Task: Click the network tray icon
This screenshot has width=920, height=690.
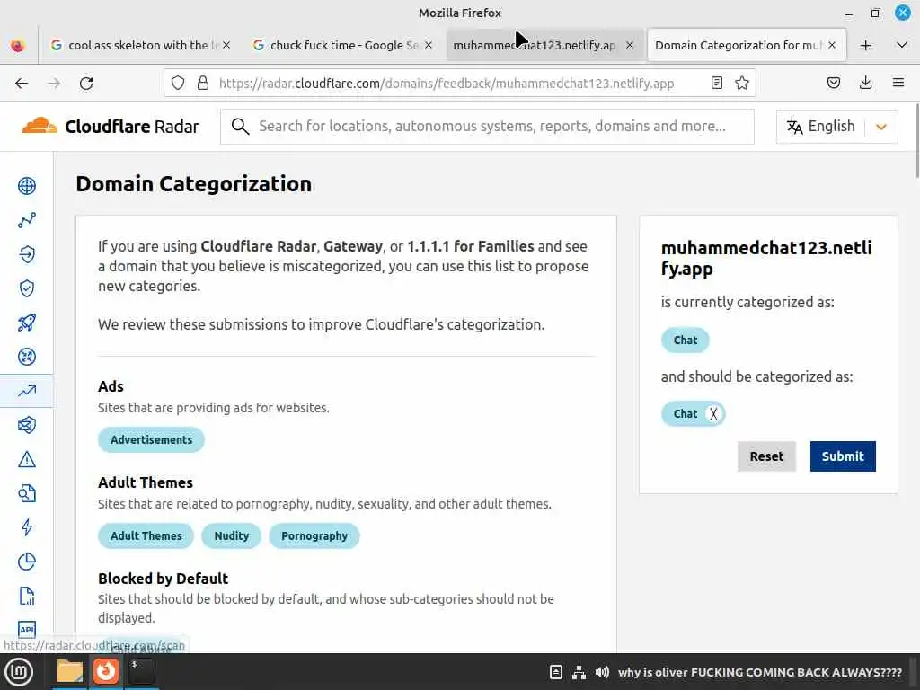Action: click(579, 672)
